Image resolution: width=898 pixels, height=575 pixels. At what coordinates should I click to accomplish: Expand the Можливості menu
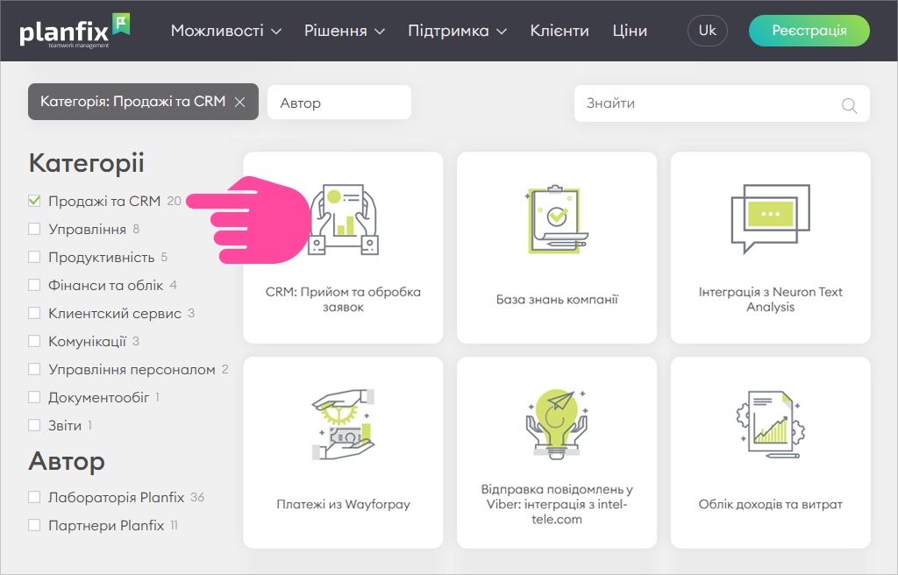click(x=226, y=31)
